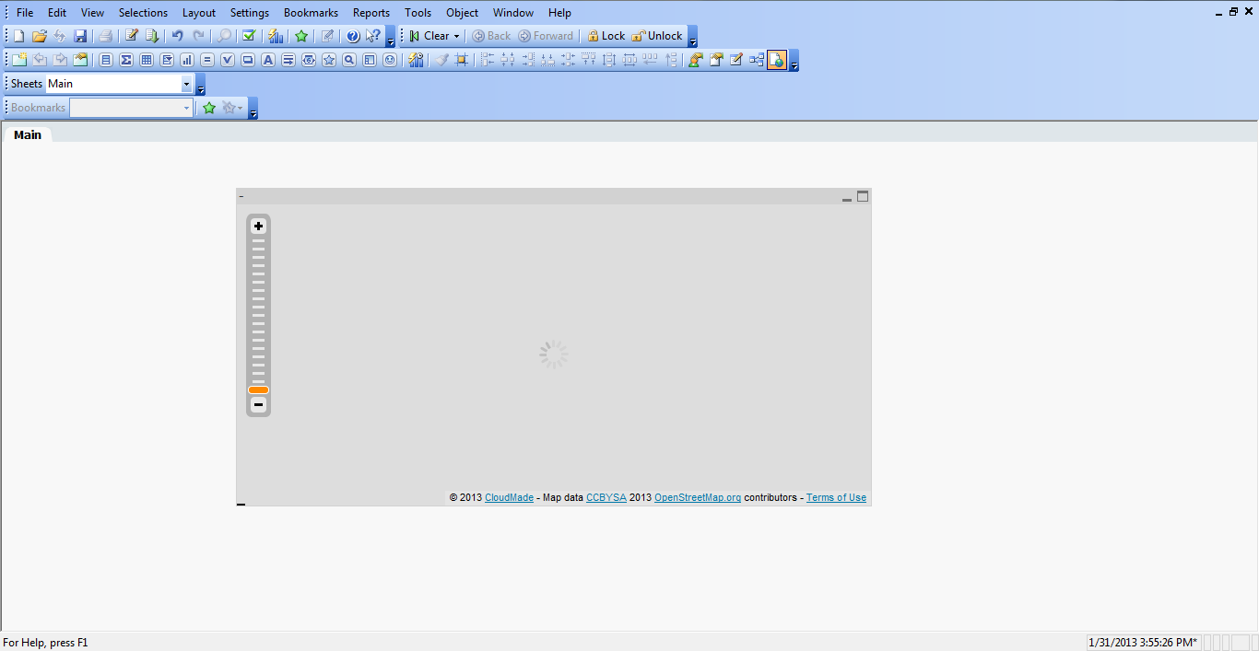The image size is (1259, 651).
Task: Open the Selections menu
Action: click(x=143, y=13)
